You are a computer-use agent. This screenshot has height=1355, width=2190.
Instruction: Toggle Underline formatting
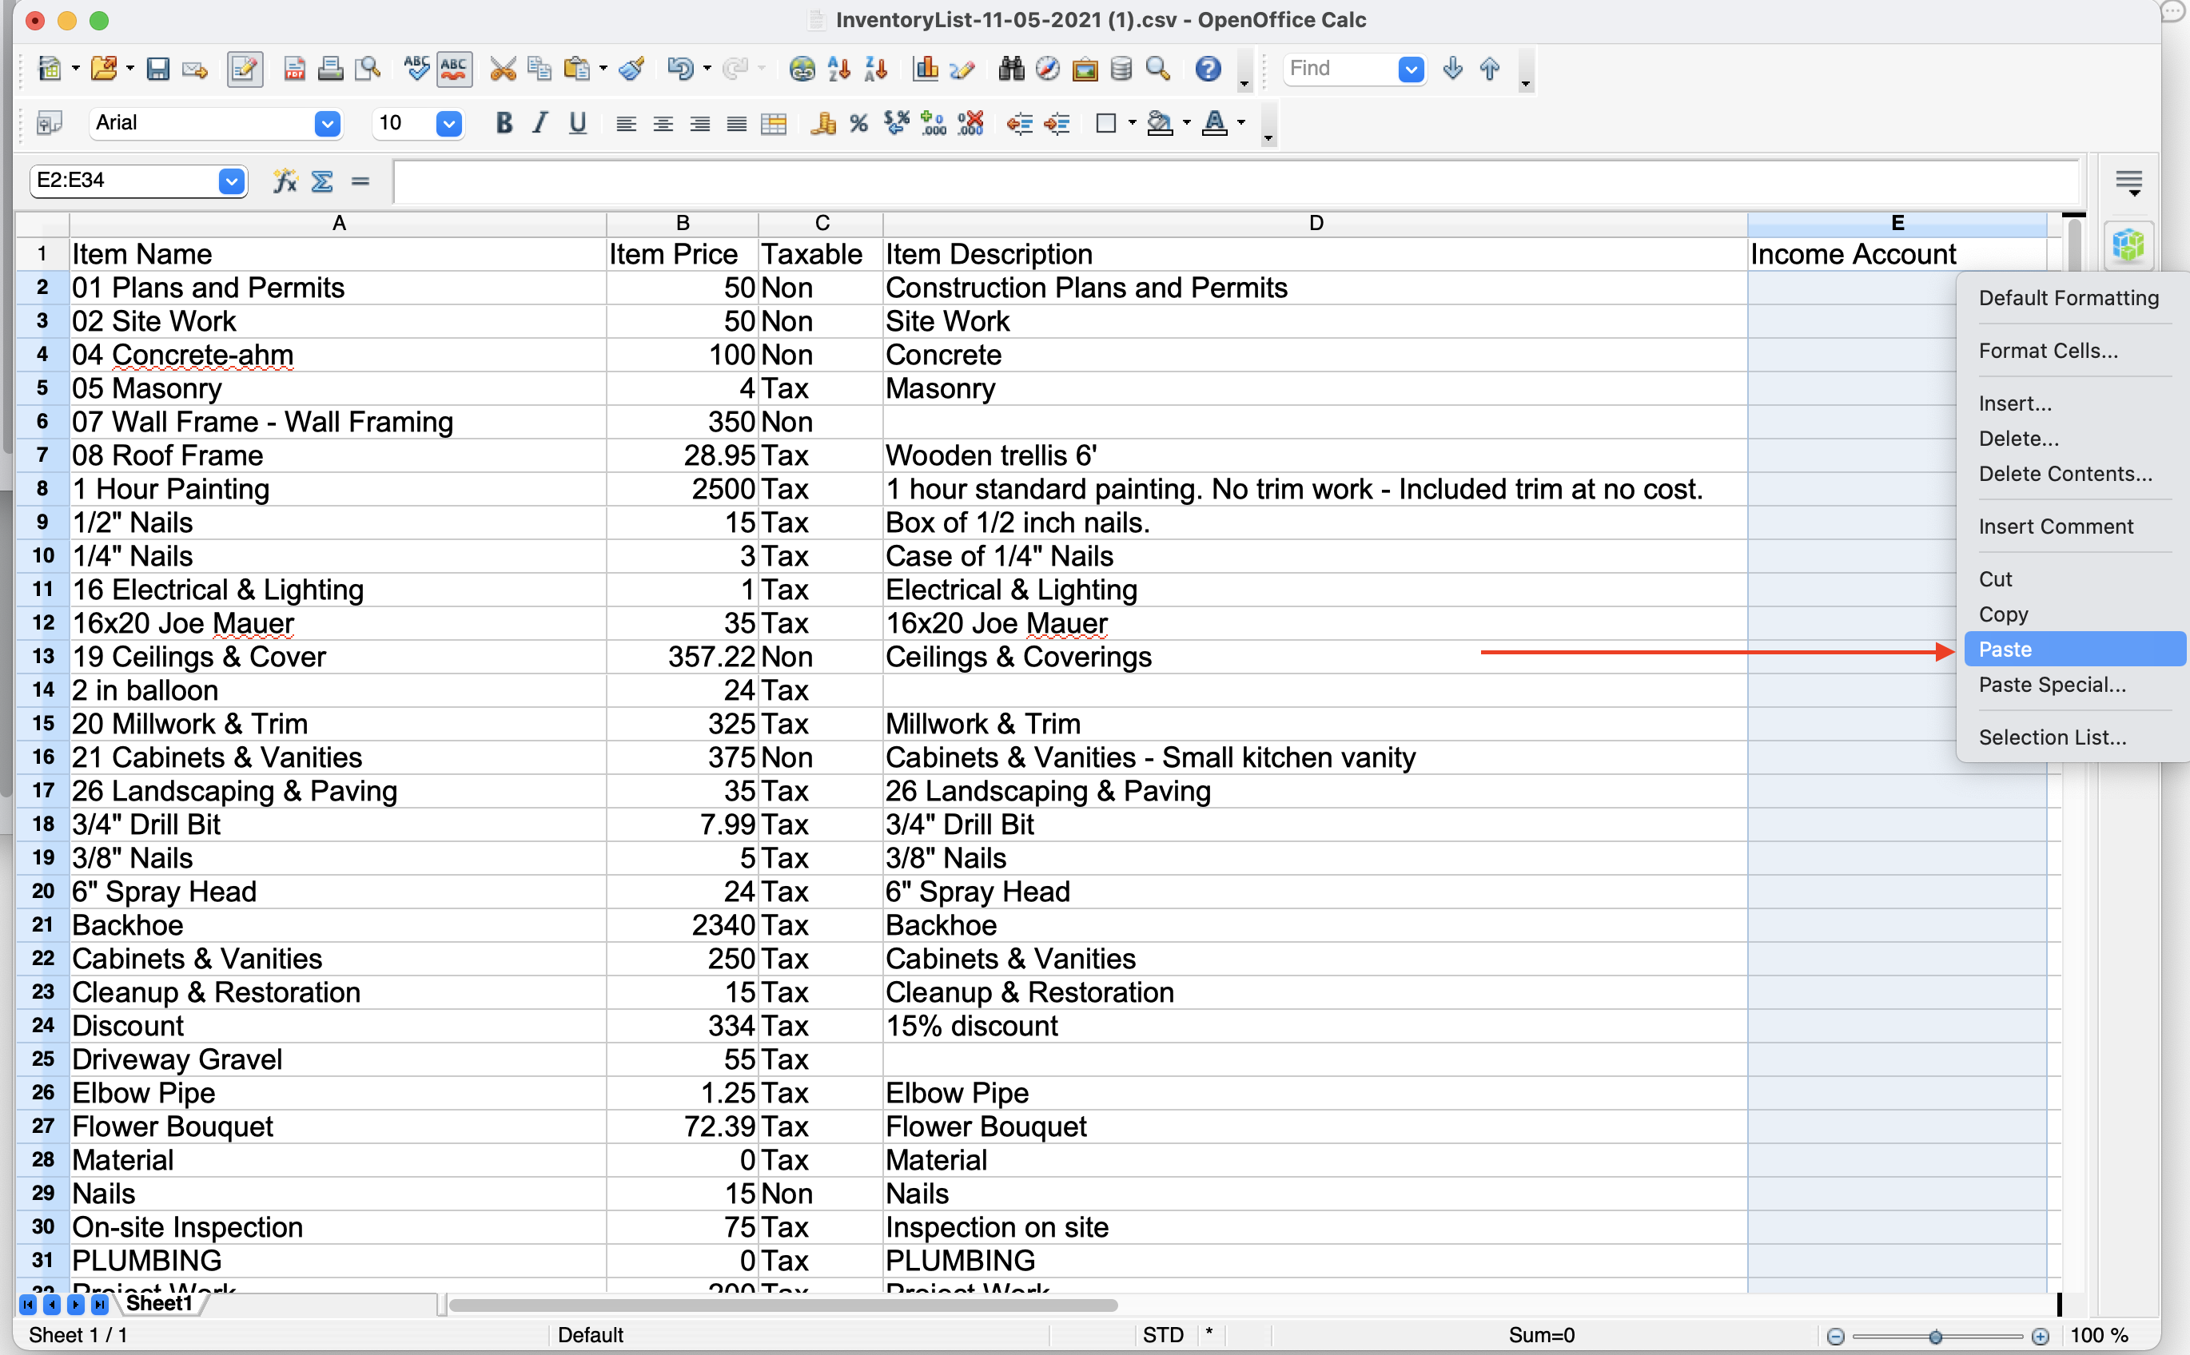[578, 124]
